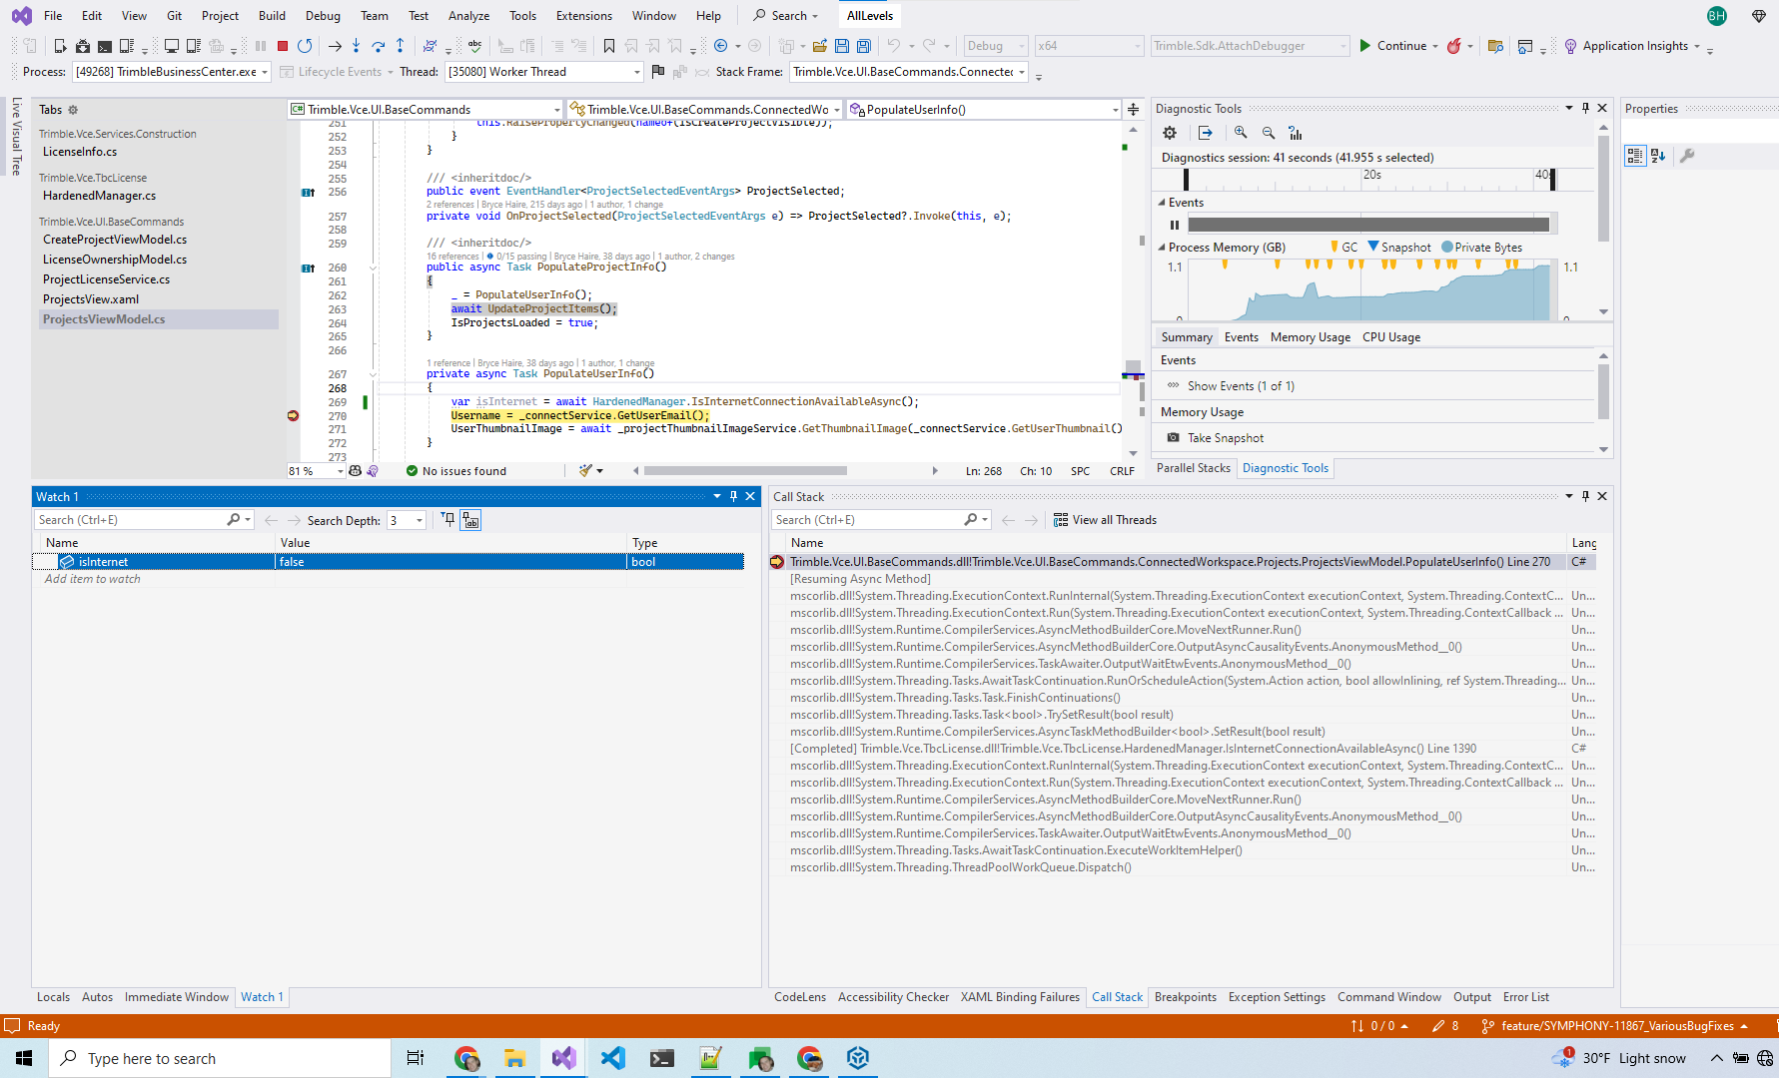Toggle Categorized view in Properties panel

pos(1634,156)
